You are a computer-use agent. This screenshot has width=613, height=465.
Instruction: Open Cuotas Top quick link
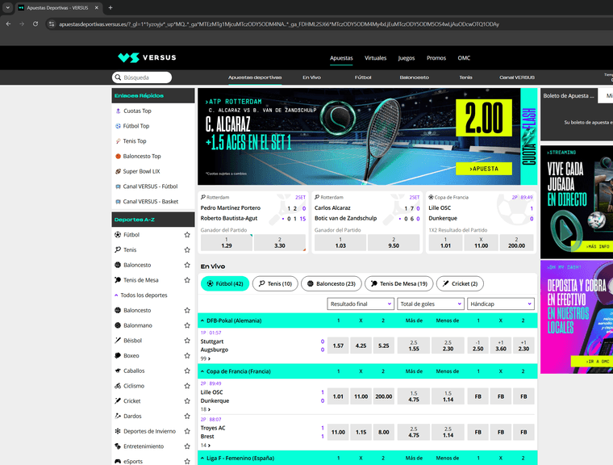tap(137, 111)
